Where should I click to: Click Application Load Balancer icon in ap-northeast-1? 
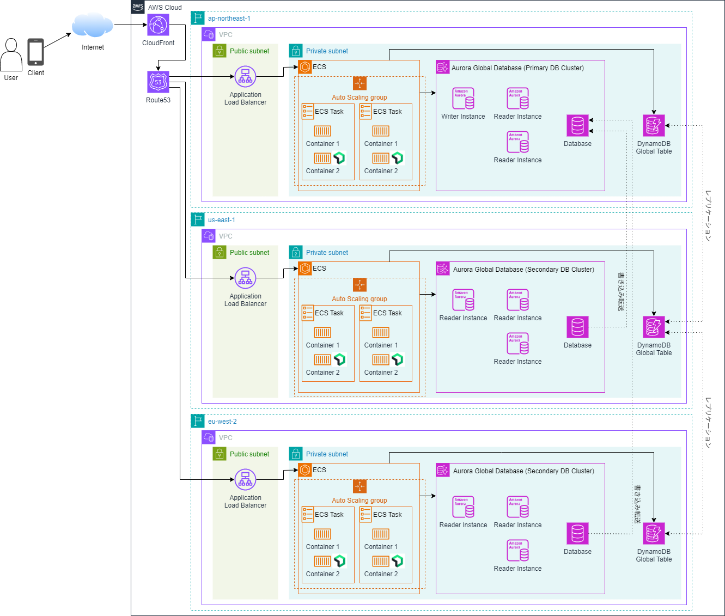point(245,77)
